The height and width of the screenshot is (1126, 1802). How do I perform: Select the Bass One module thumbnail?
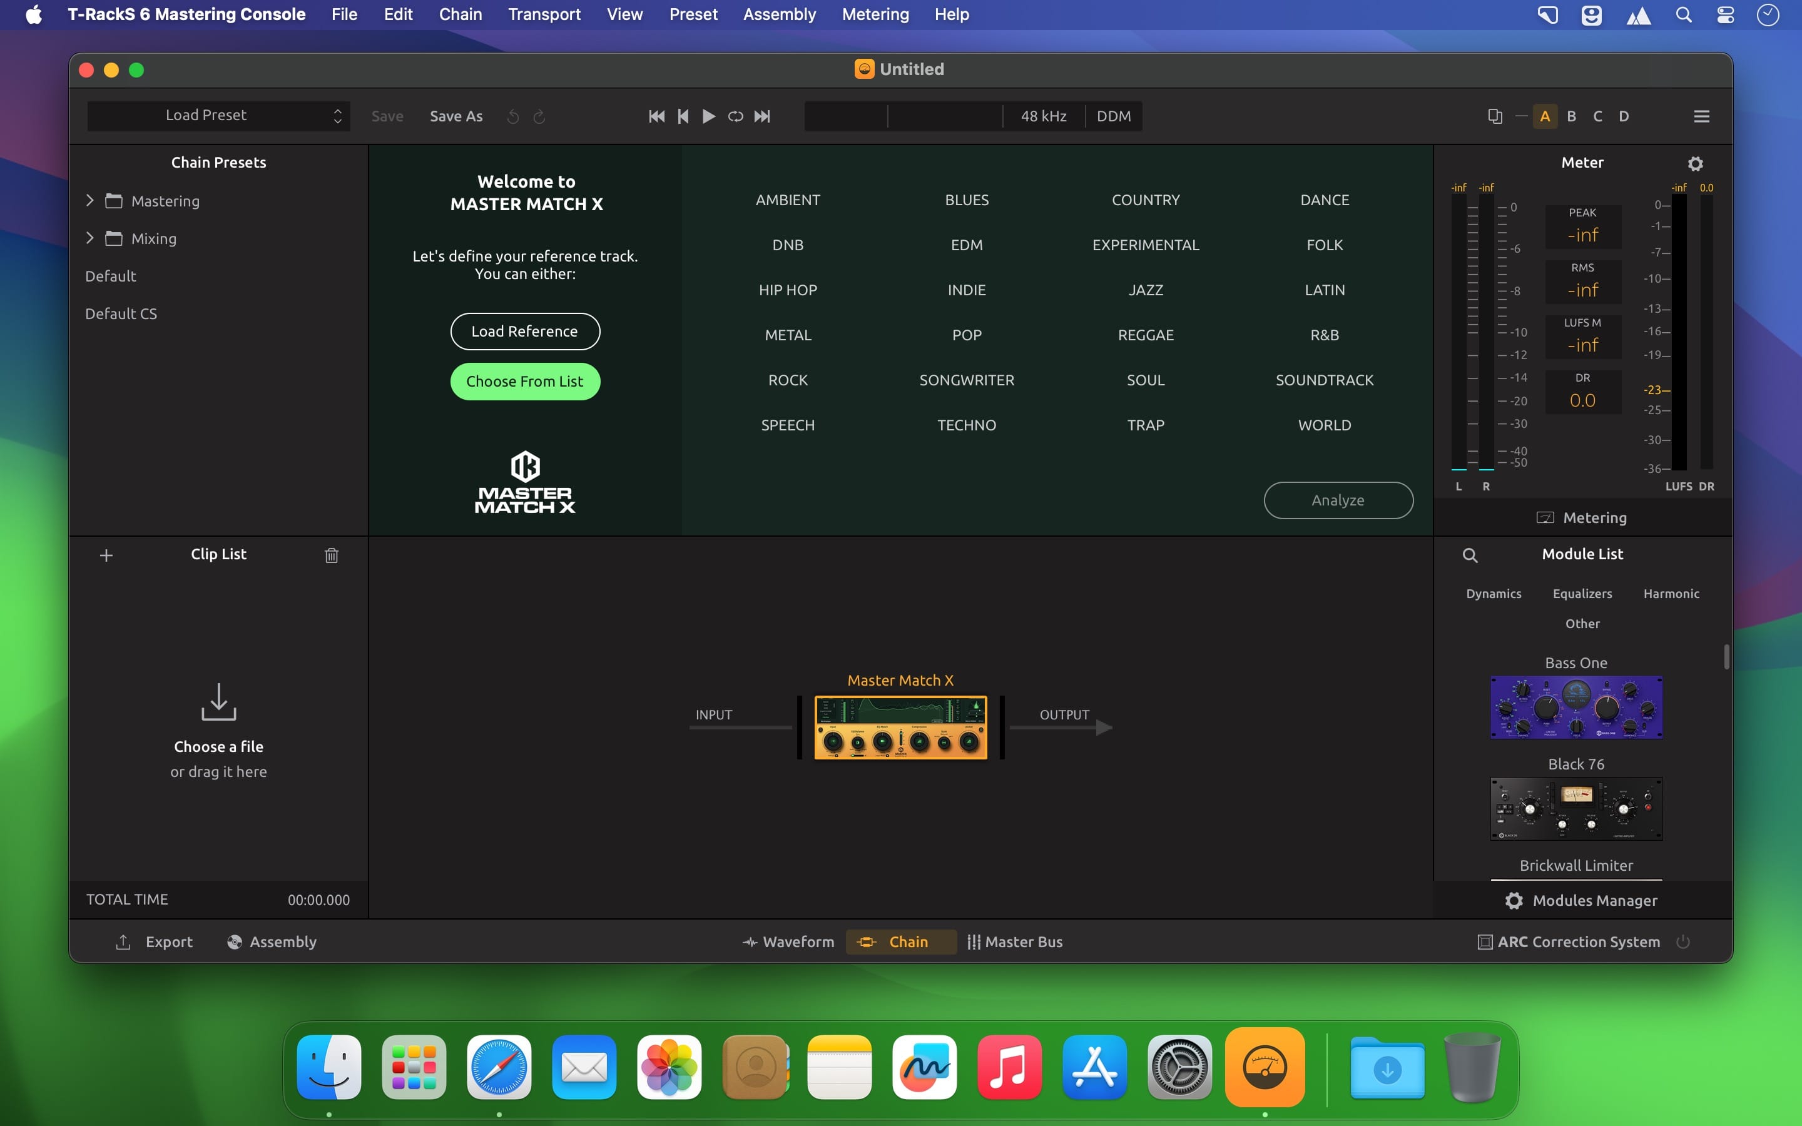1576,708
